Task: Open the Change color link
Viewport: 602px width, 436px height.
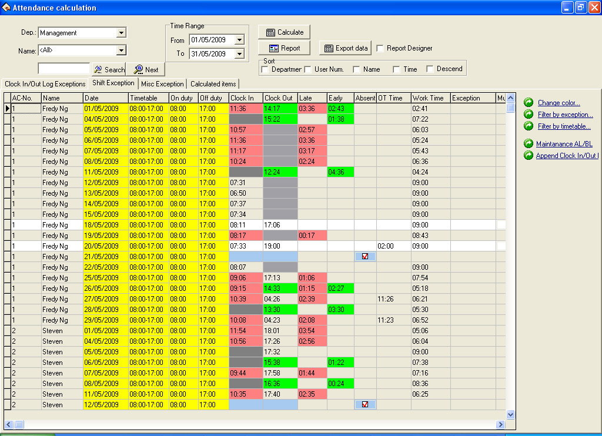Action: pyautogui.click(x=558, y=103)
